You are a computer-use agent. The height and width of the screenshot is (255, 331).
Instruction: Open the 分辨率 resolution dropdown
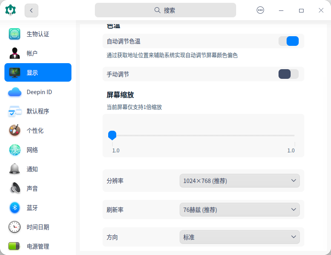[239, 181]
